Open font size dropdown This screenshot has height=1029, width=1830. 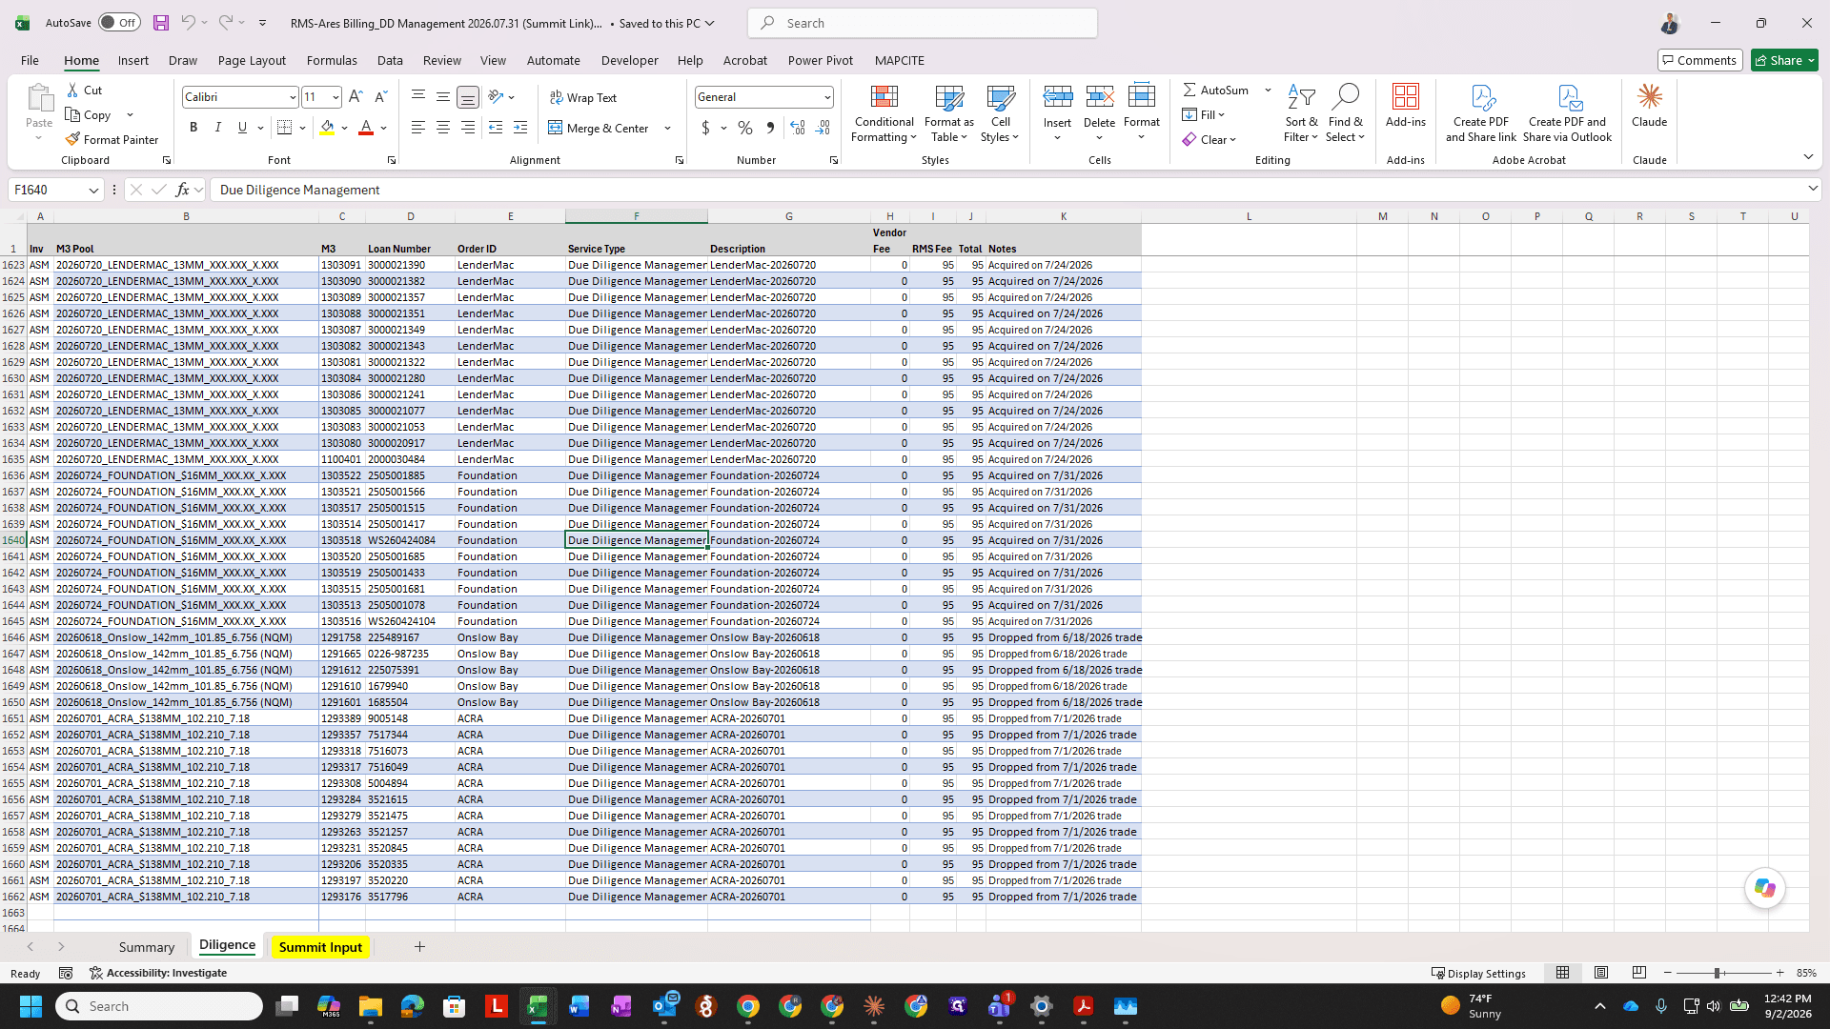335,97
